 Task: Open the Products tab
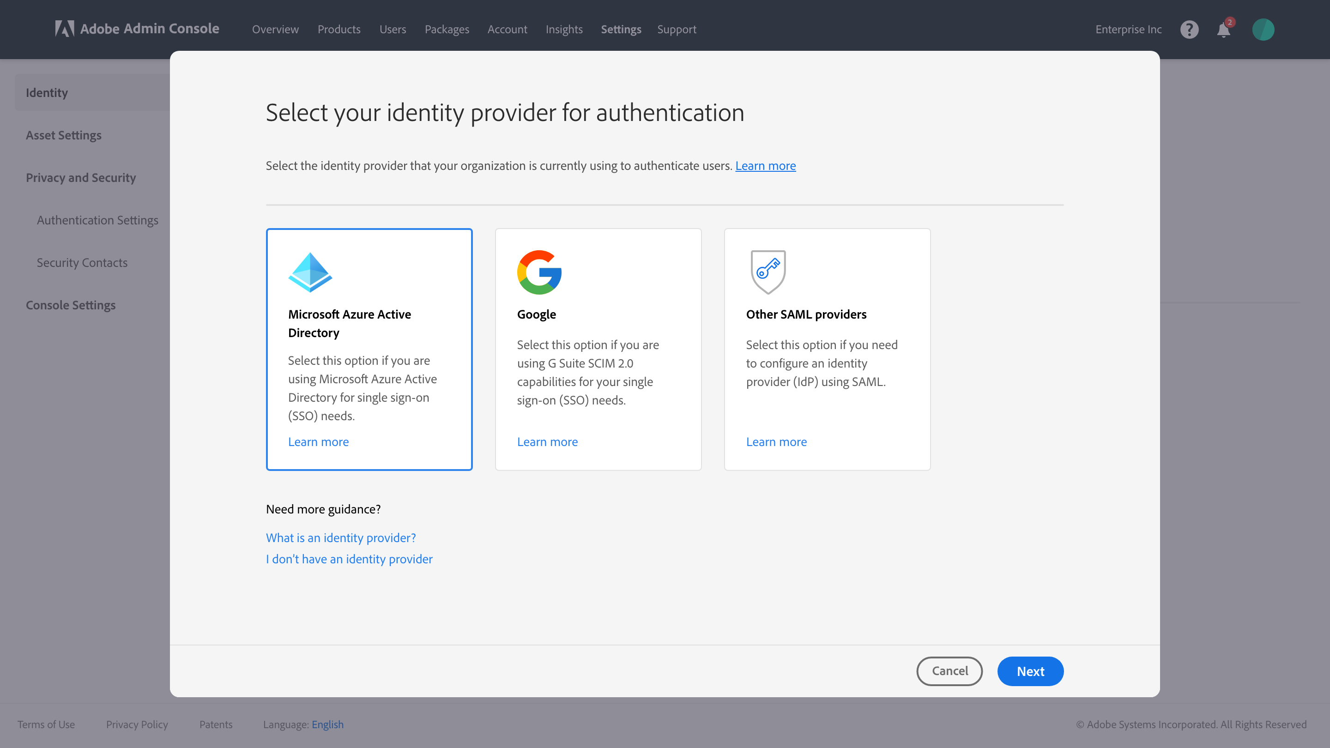click(339, 30)
